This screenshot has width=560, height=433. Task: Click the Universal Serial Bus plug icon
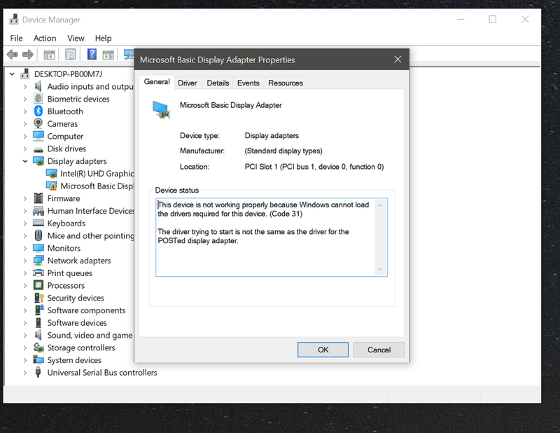[x=38, y=372]
